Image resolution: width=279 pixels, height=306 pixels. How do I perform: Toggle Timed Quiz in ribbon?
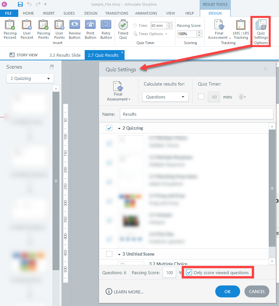(x=123, y=30)
